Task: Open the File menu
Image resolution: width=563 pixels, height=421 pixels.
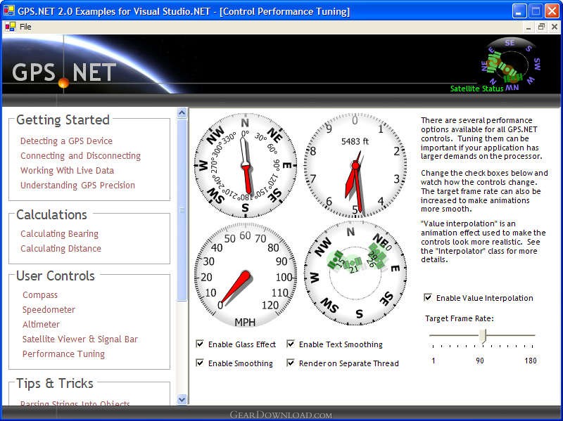Action: (25, 27)
